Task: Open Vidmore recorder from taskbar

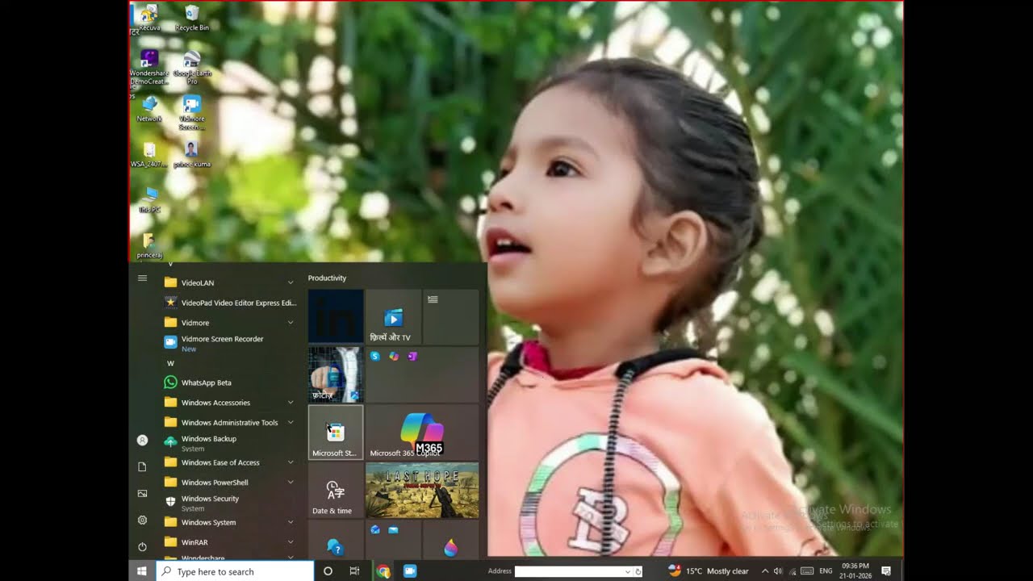Action: click(x=410, y=571)
